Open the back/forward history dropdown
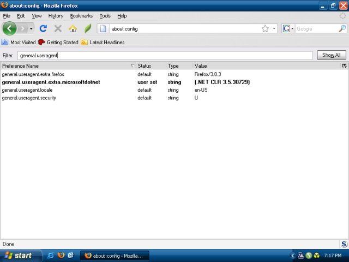Screen dimensions: 349x262 click(31, 28)
